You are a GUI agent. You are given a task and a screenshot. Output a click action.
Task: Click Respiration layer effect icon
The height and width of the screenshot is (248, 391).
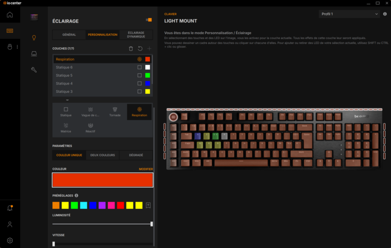coord(139,59)
